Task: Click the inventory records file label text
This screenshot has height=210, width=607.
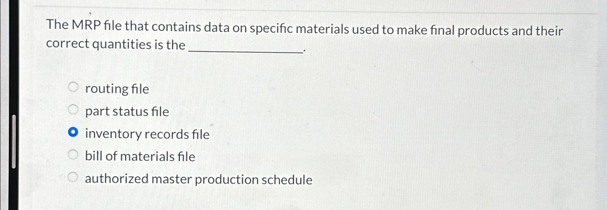Action: point(147,134)
